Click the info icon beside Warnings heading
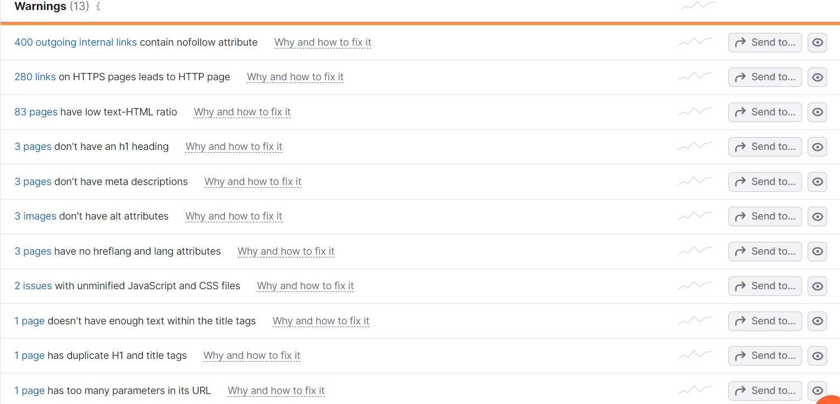This screenshot has width=840, height=404. click(x=98, y=7)
